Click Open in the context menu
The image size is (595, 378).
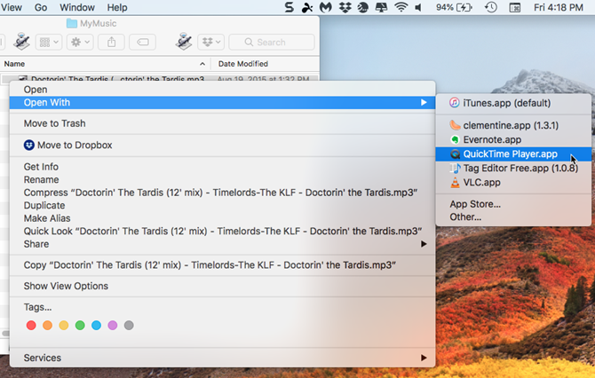click(x=222, y=90)
